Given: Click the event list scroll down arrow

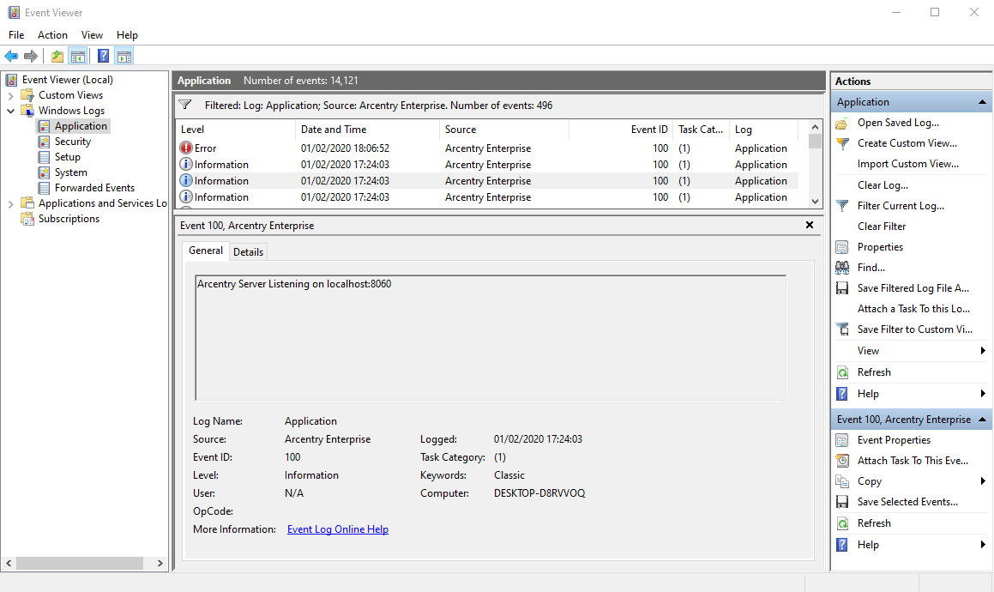Looking at the screenshot, I should coord(816,201).
